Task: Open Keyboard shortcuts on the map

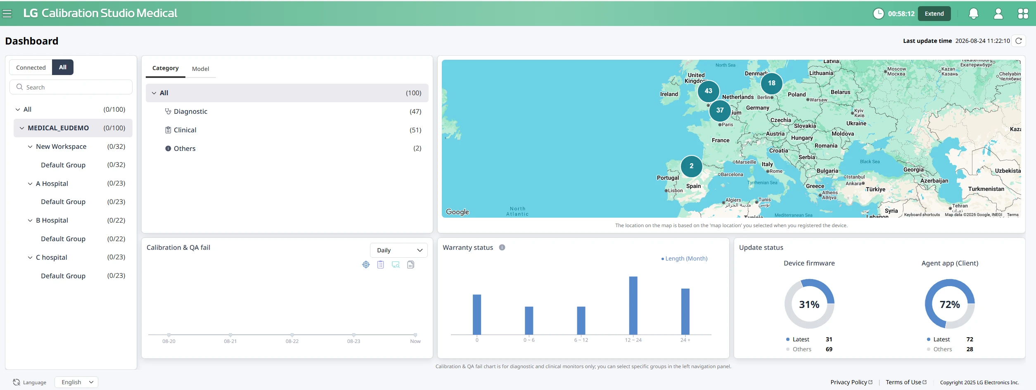Action: (x=922, y=214)
